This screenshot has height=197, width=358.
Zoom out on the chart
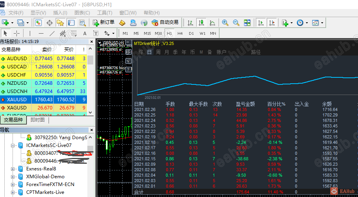click(236, 23)
